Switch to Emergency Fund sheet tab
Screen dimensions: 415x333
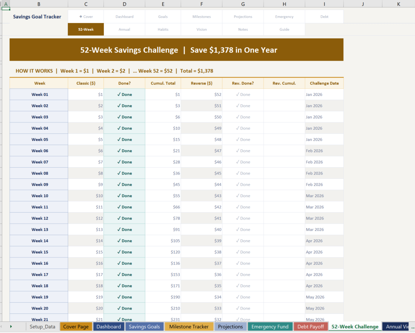point(270,326)
